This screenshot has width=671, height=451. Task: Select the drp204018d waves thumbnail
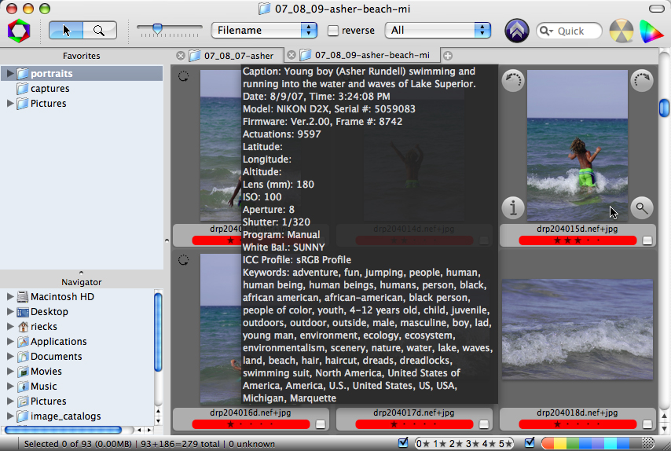click(577, 329)
